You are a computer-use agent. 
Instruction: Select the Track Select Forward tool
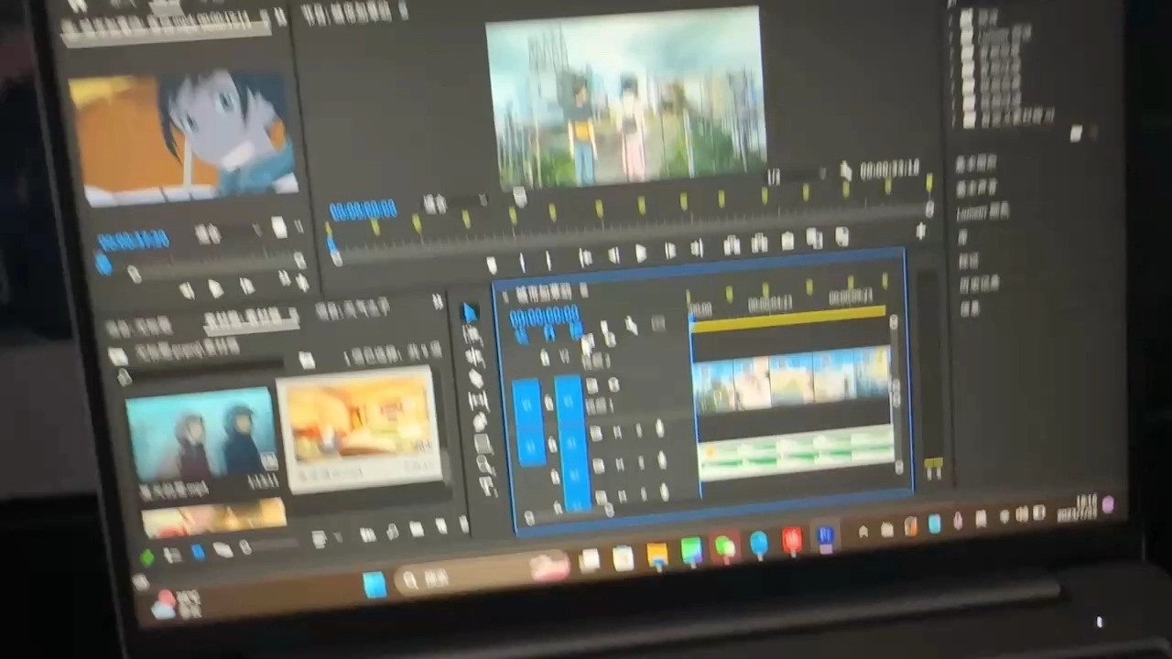coord(472,335)
